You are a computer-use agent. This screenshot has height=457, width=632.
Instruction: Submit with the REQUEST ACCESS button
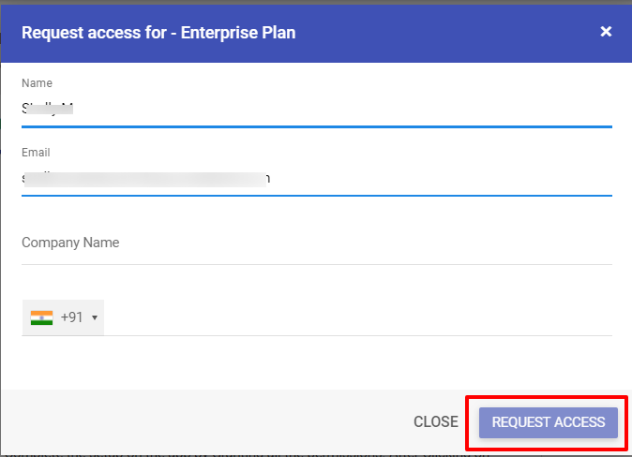pos(549,422)
